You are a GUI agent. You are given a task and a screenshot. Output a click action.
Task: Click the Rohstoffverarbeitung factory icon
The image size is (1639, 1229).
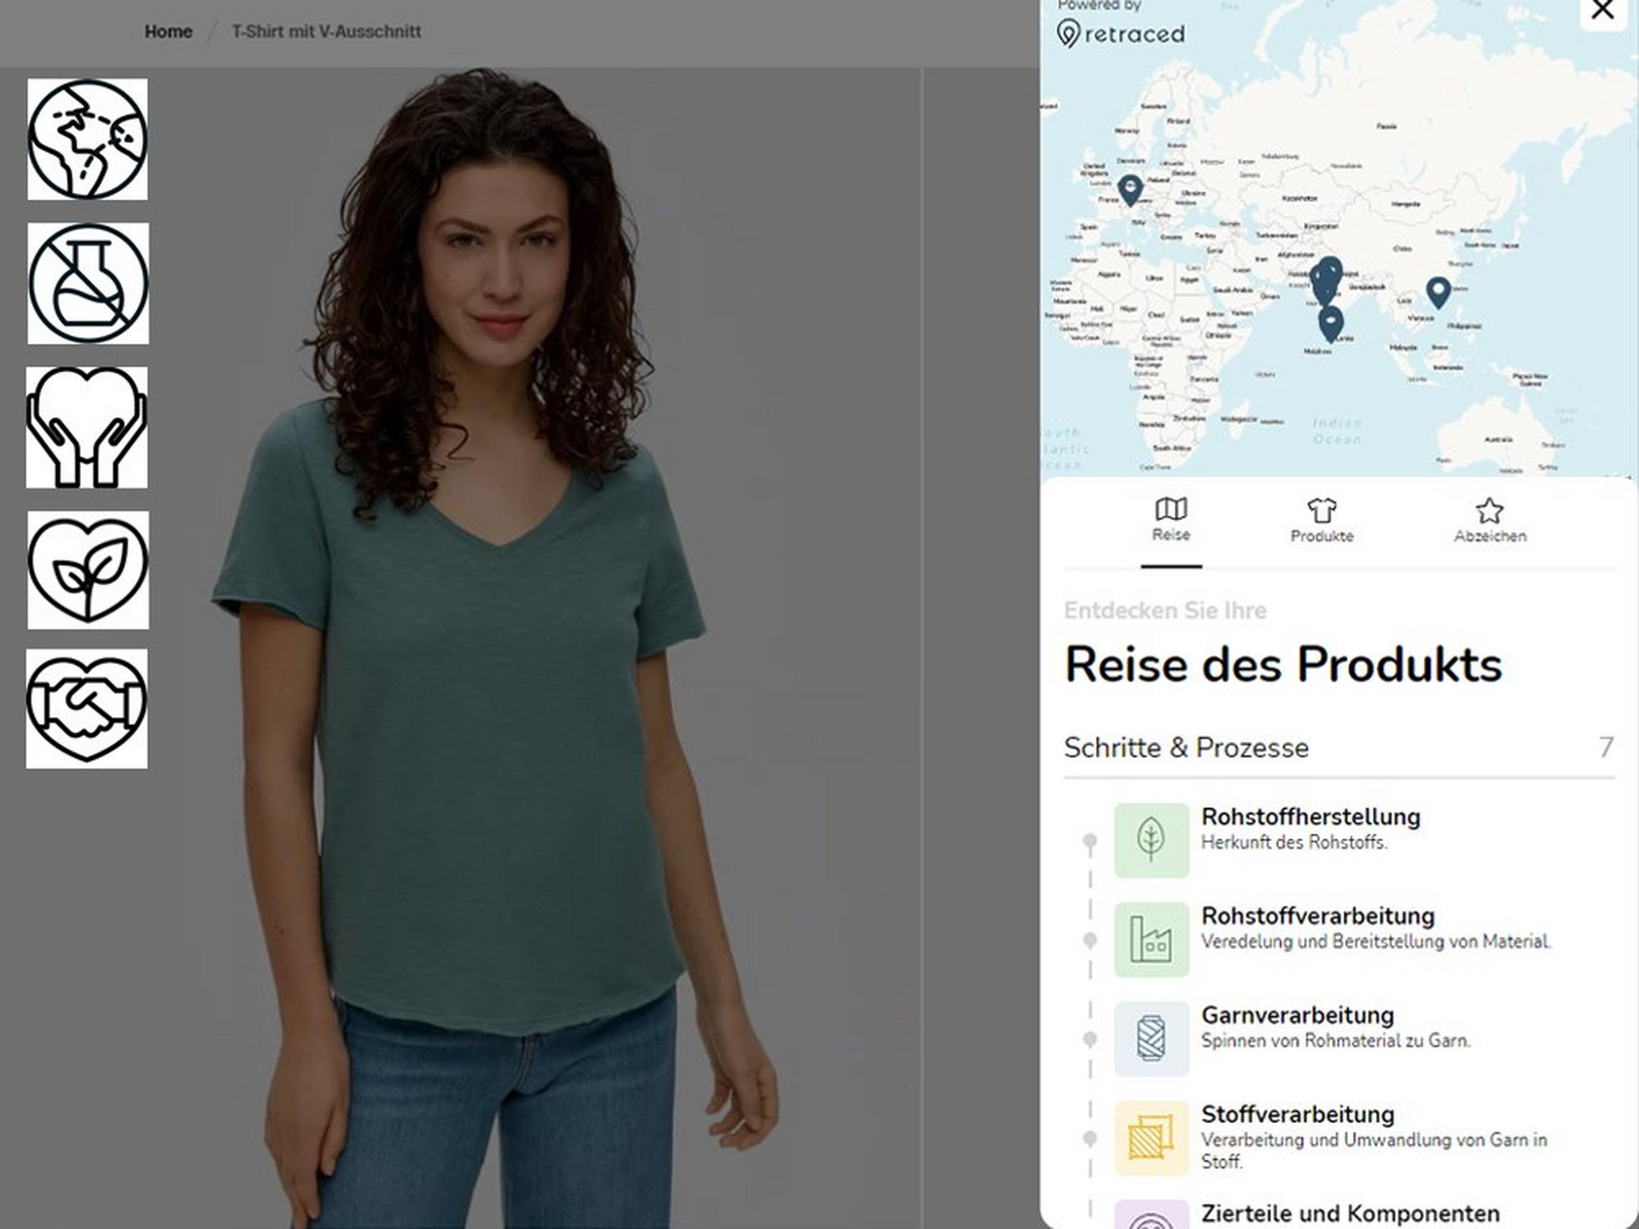(1151, 939)
